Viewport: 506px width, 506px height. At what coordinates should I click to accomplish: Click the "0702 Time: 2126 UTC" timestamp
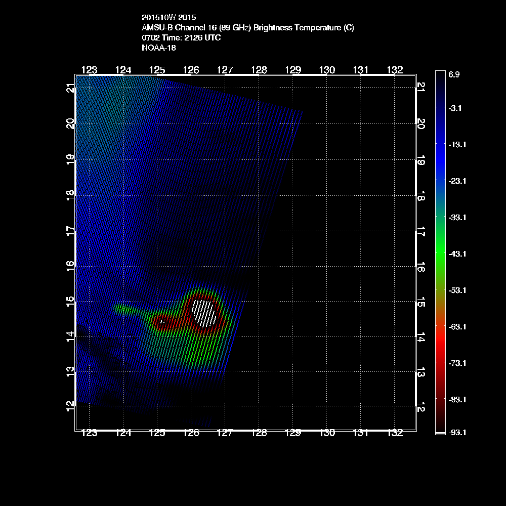[181, 38]
